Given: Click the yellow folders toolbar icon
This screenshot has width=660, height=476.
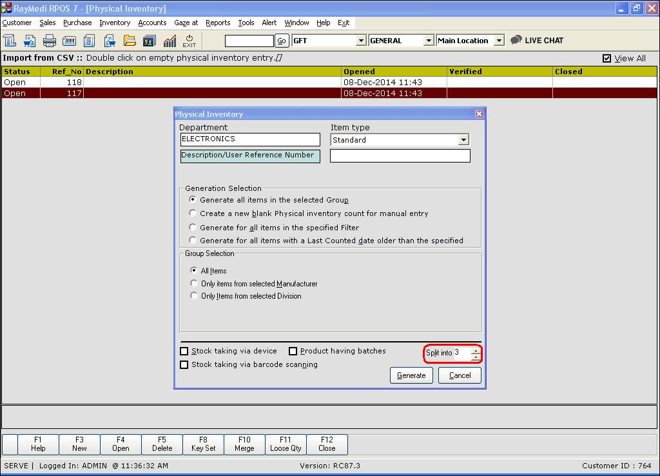Looking at the screenshot, I should (x=129, y=41).
